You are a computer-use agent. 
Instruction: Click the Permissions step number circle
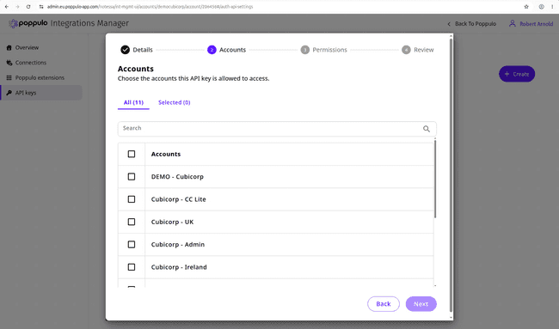coord(304,50)
